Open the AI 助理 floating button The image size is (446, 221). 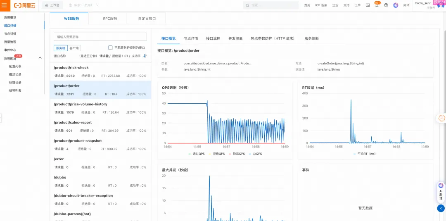(441, 192)
